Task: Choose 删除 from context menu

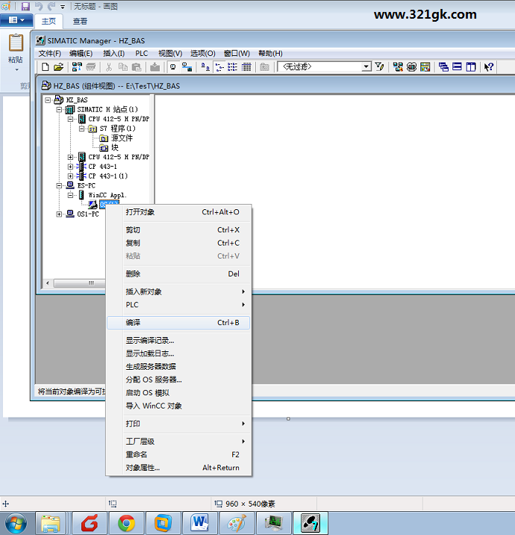Action: tap(179, 274)
